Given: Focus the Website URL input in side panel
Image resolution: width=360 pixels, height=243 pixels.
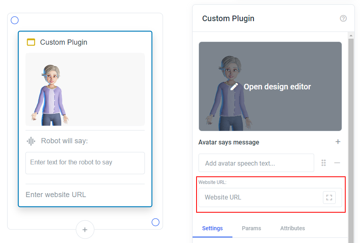Looking at the screenshot, I should coord(261,198).
